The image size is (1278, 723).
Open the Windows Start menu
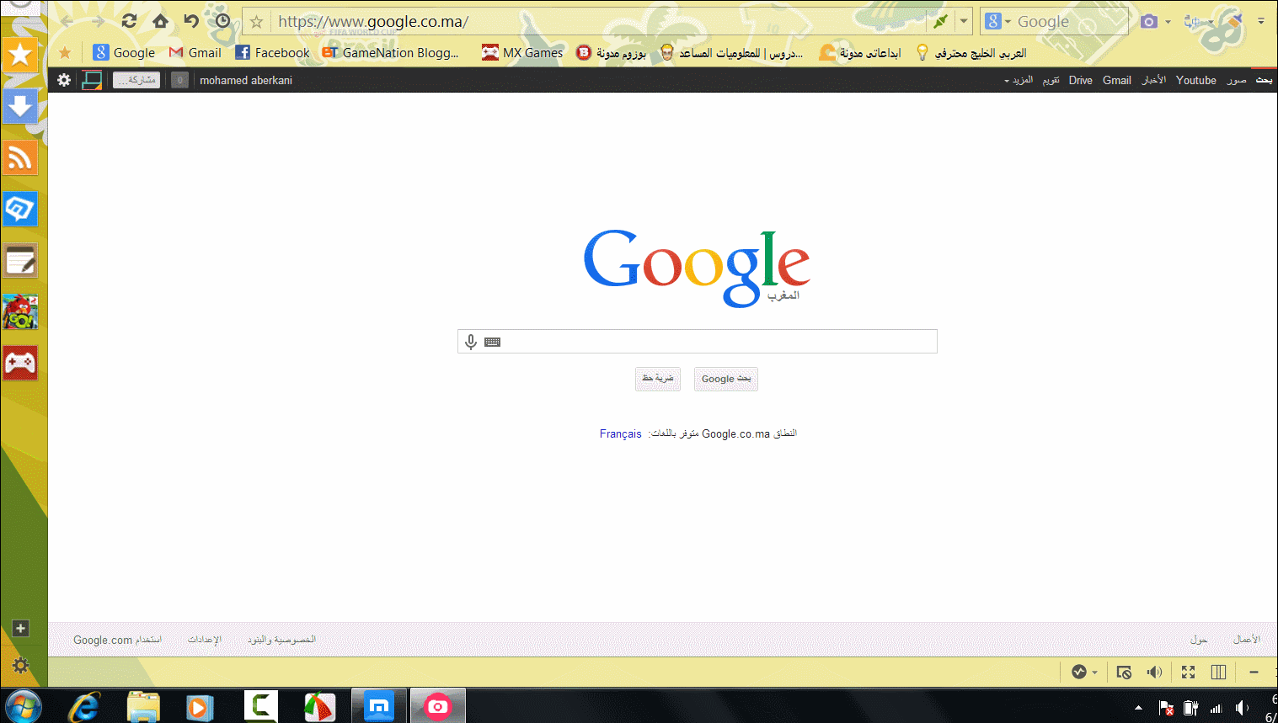tap(23, 706)
